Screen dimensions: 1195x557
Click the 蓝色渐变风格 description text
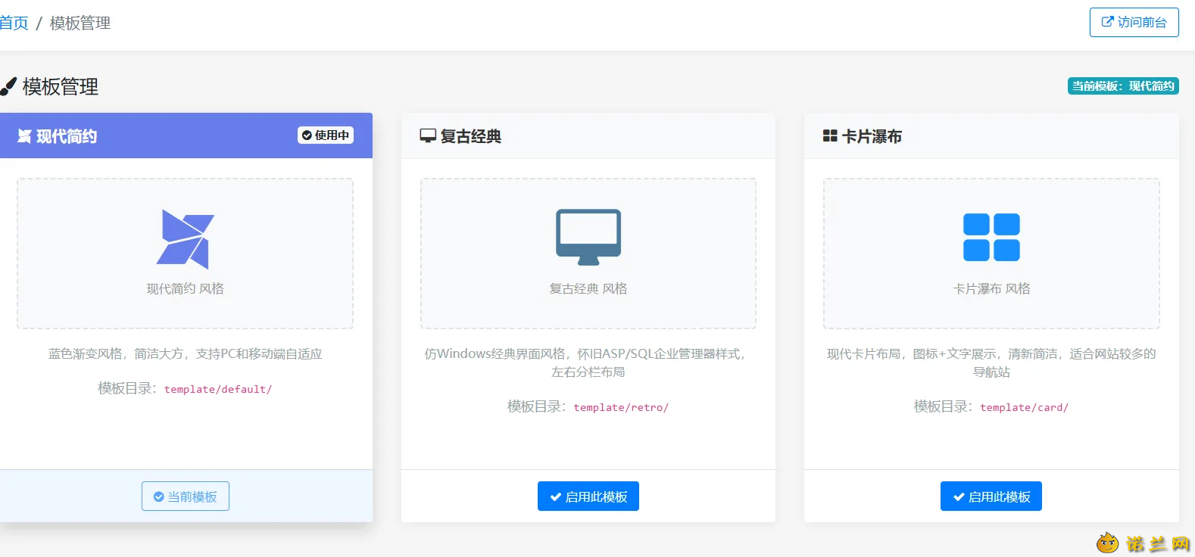coord(186,353)
